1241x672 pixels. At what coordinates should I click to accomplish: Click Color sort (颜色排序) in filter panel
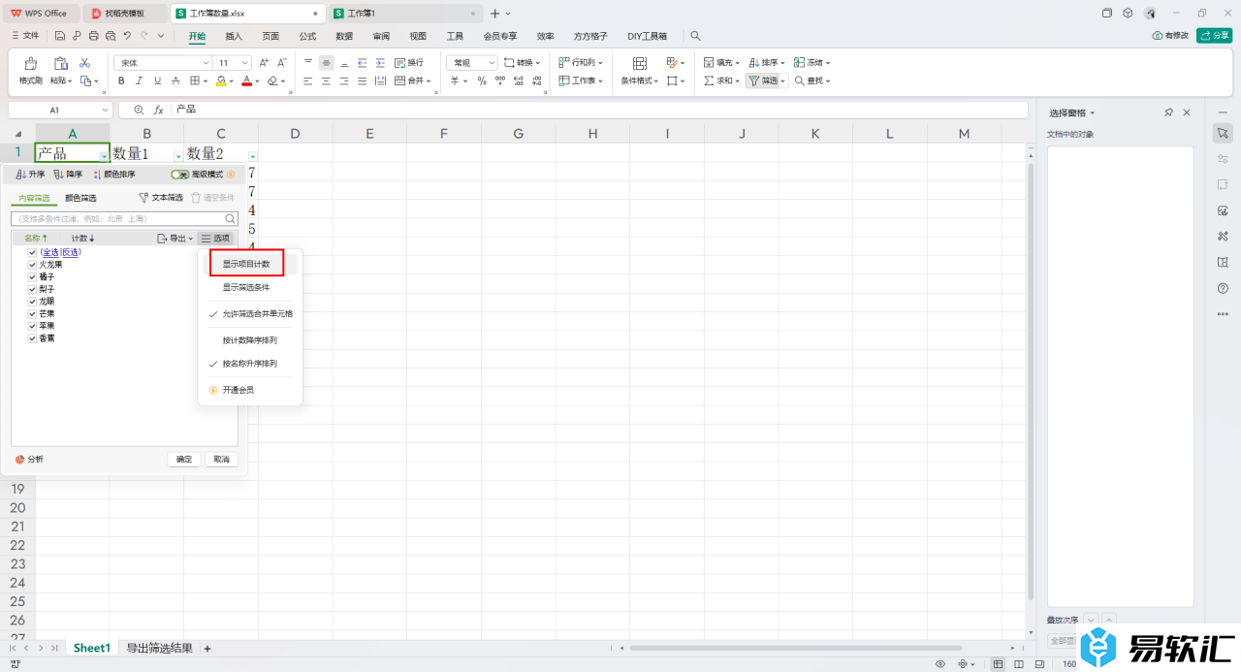coord(113,175)
